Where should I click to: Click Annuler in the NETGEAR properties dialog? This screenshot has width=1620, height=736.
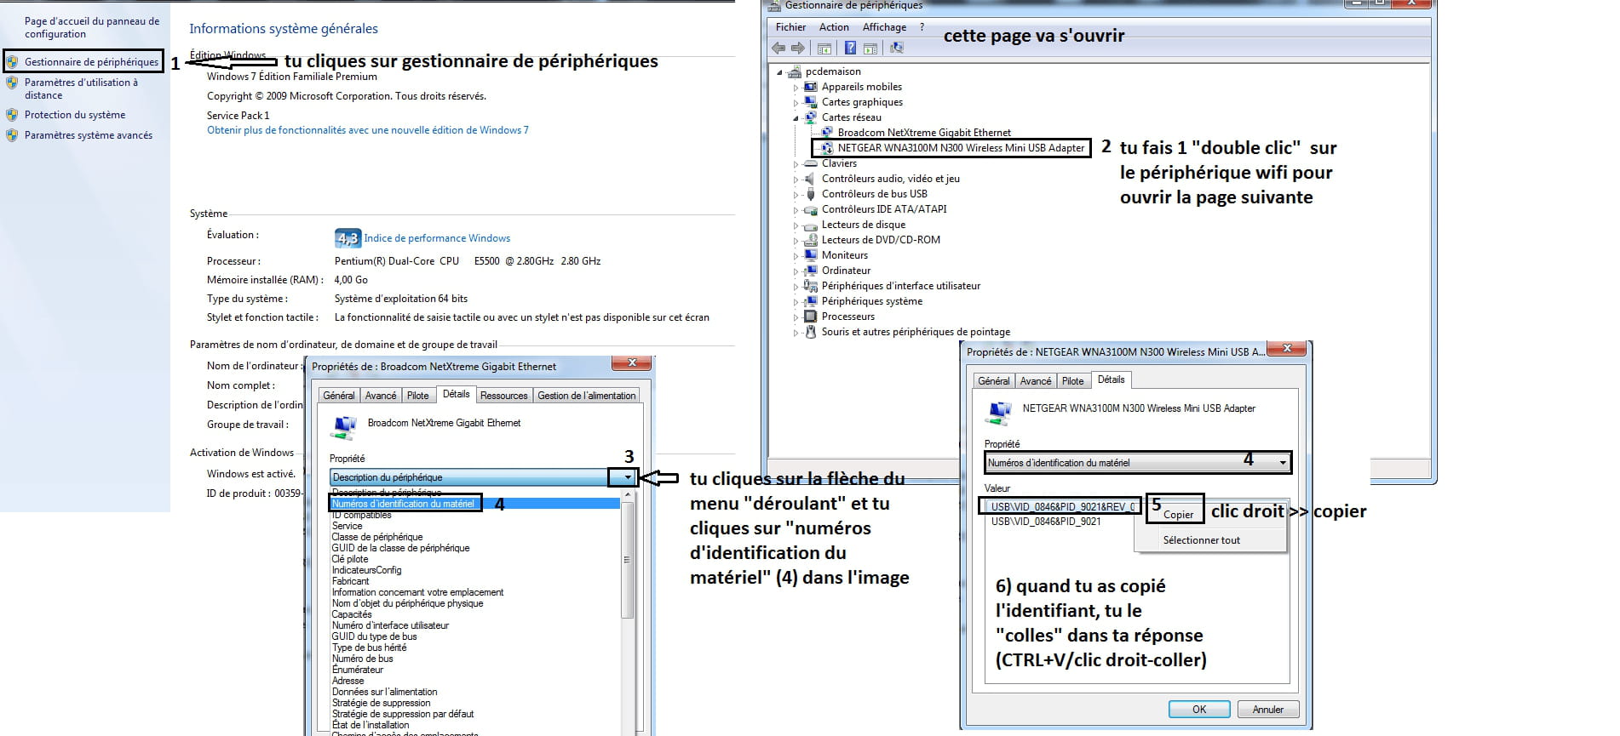click(1267, 710)
